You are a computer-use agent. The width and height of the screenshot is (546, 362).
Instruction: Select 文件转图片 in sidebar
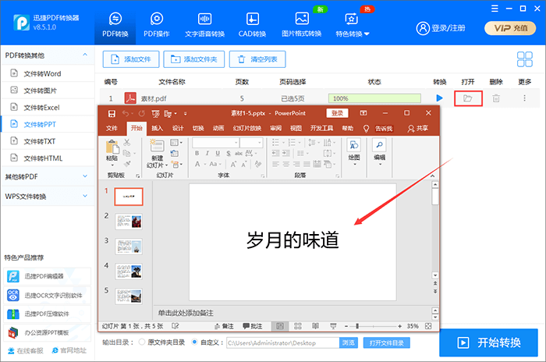(48, 90)
